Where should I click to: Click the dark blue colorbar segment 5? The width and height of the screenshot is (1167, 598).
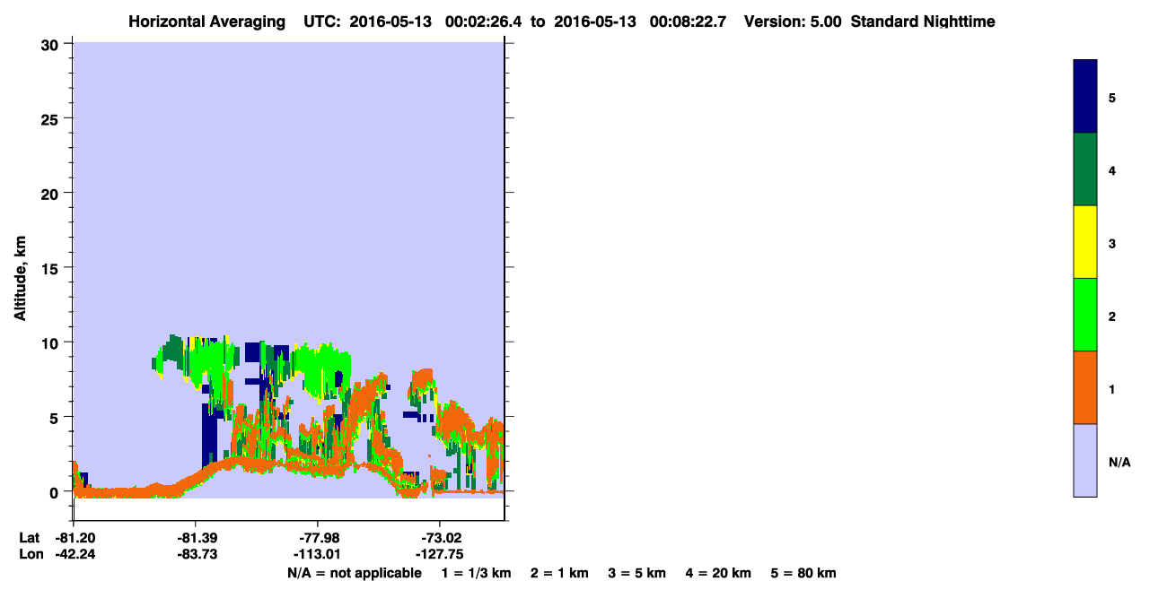[1085, 97]
